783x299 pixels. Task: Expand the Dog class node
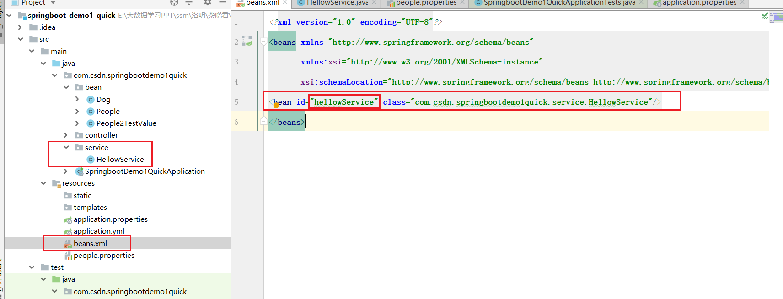[77, 99]
